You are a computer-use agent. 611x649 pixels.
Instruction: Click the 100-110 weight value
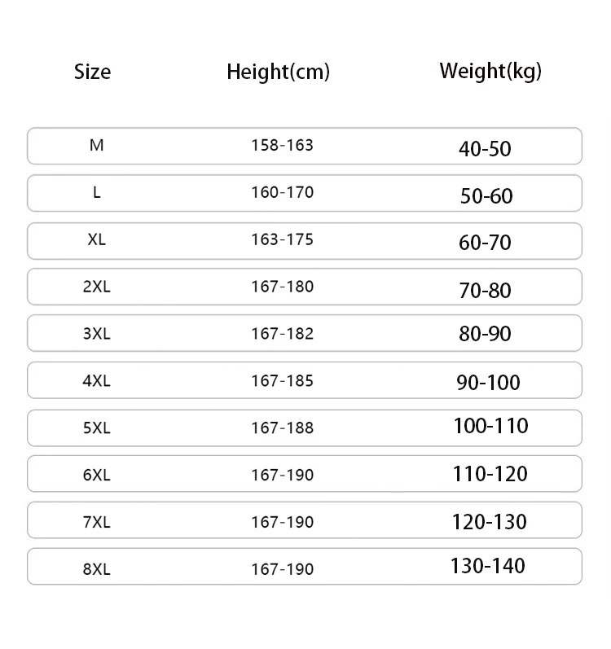491,426
